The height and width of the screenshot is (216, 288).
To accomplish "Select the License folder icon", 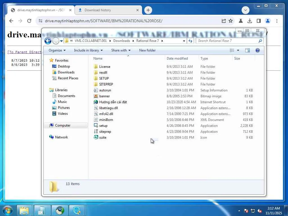I will [96, 66].
